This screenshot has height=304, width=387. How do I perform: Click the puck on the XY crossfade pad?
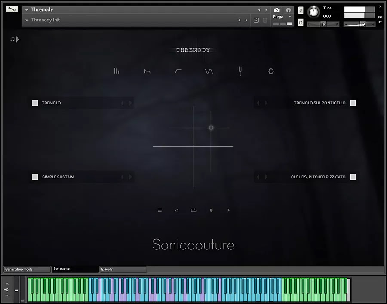click(x=211, y=128)
